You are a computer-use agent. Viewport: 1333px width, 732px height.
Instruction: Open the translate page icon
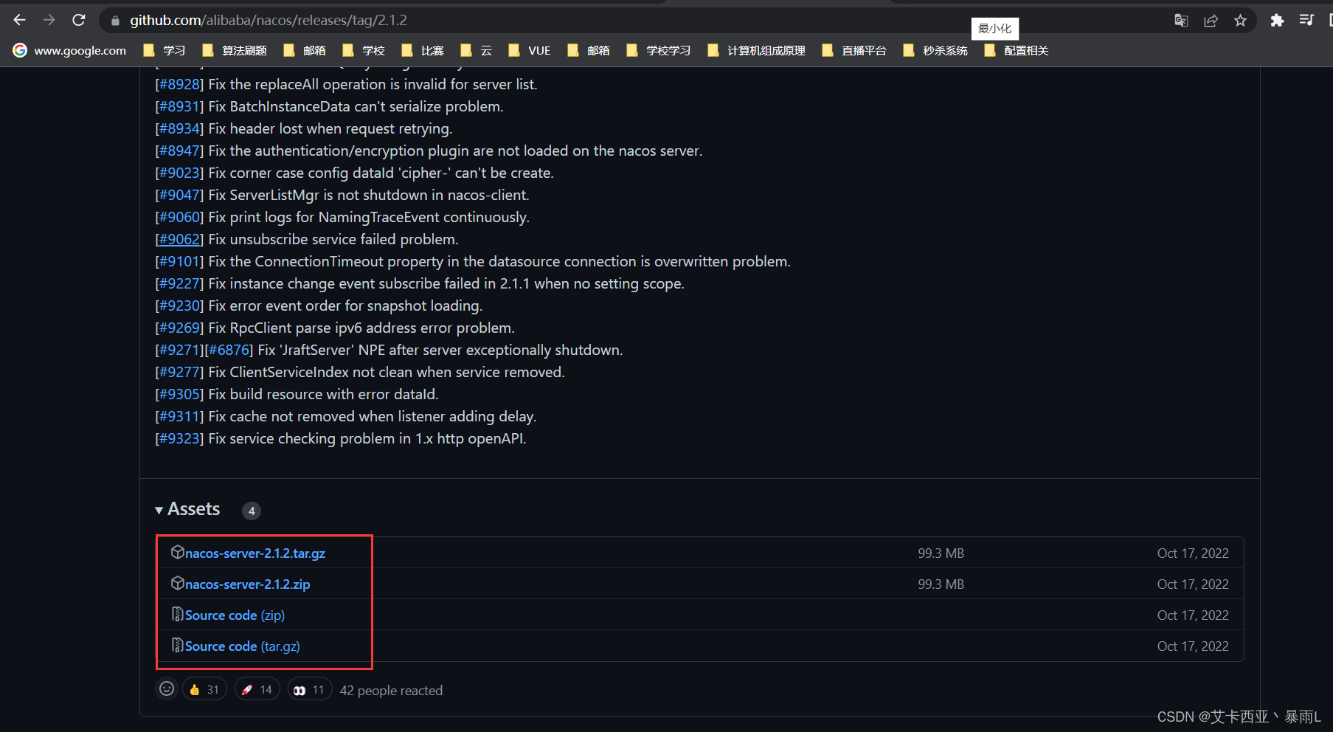1181,21
